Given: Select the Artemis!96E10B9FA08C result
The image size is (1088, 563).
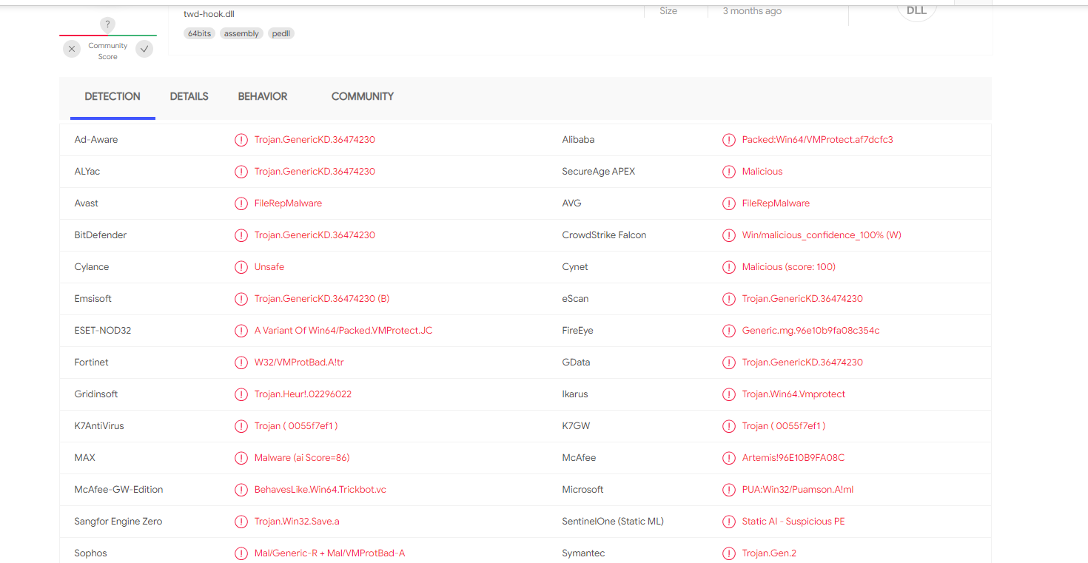Looking at the screenshot, I should click(x=793, y=458).
